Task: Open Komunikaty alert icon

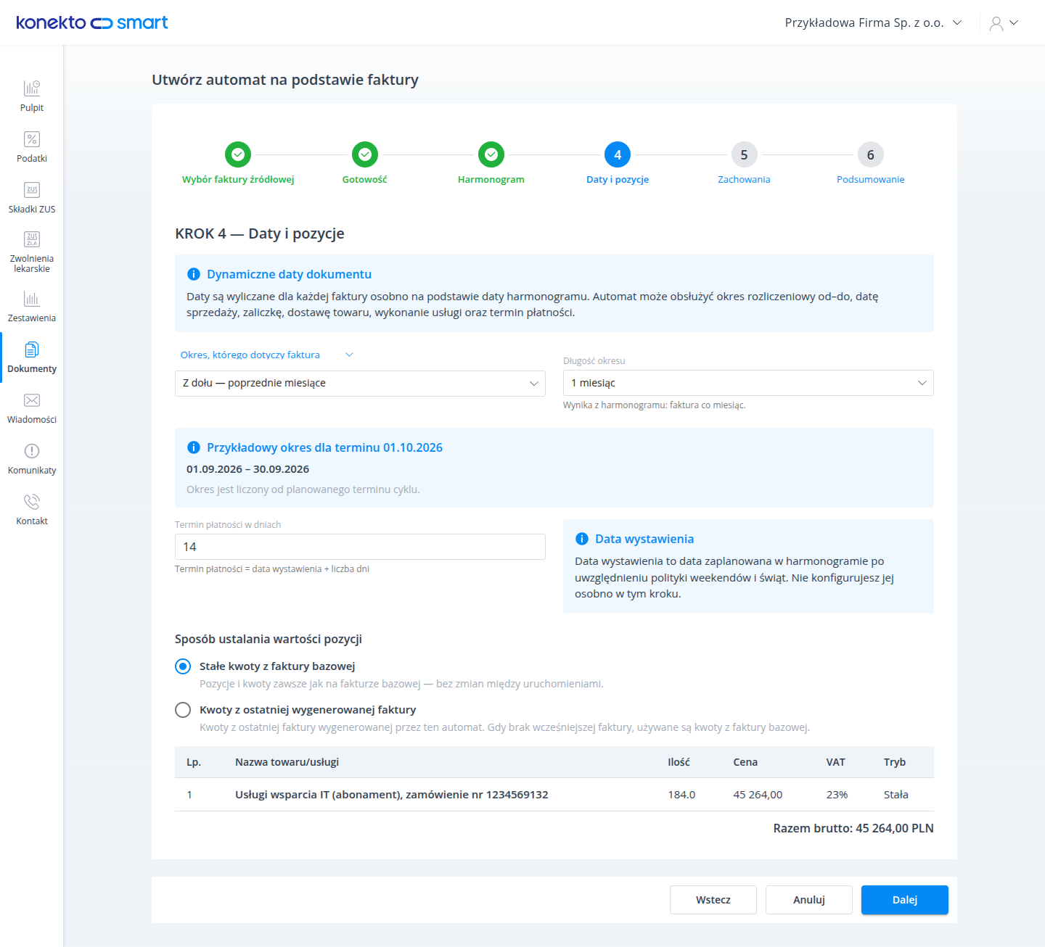Action: [x=32, y=451]
